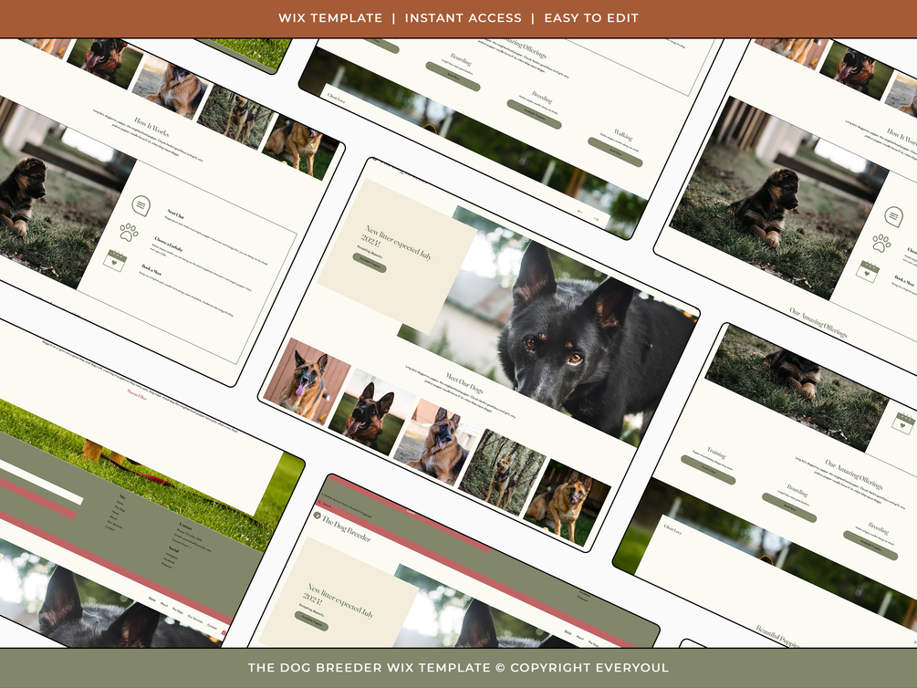This screenshot has height=688, width=917.
Task: Click Breeding button in the Training mockup
Action: (x=870, y=546)
